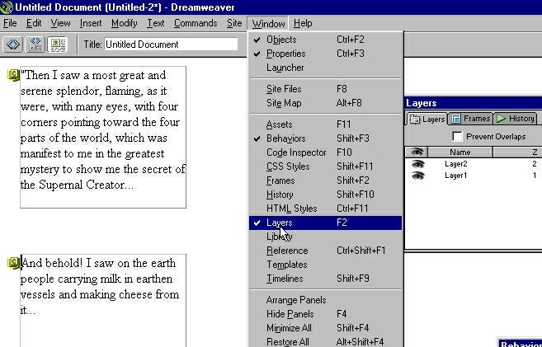
Task: Open the Commands menu
Action: 196,23
